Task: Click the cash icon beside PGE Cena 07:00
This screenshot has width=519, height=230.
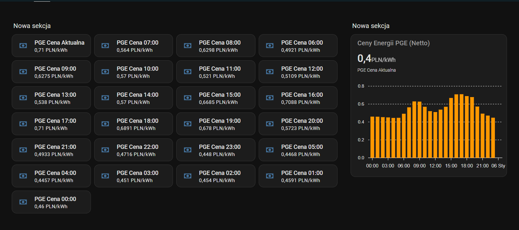Action: [105, 46]
